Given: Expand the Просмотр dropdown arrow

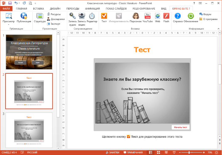Looking at the screenshot, I should (9, 25).
